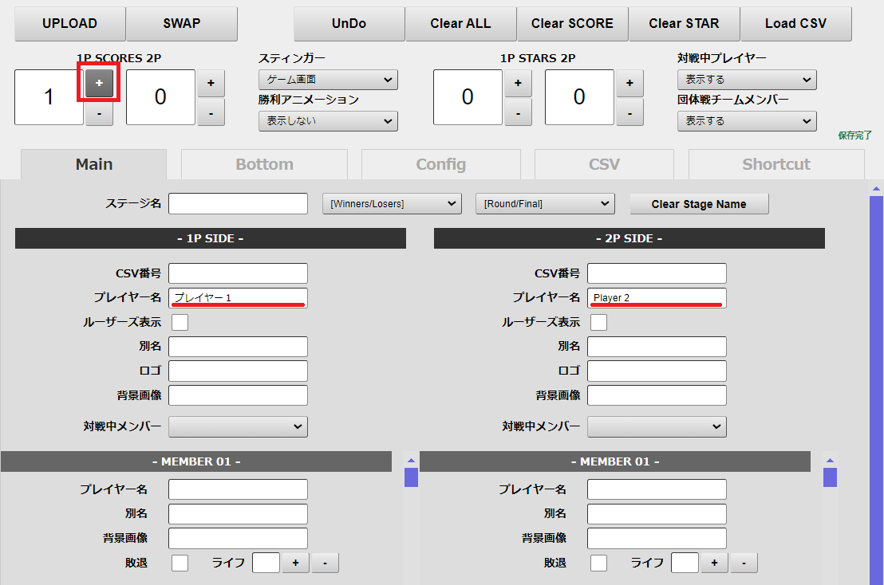Click 1P member list scroll up arrow
This screenshot has height=585, width=884.
coord(411,461)
